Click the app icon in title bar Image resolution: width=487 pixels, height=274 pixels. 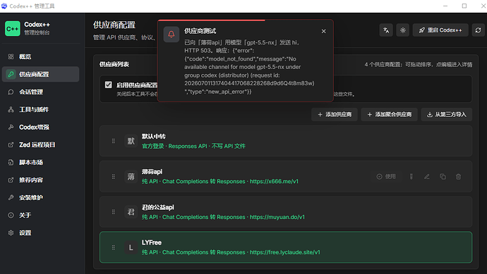point(4,6)
